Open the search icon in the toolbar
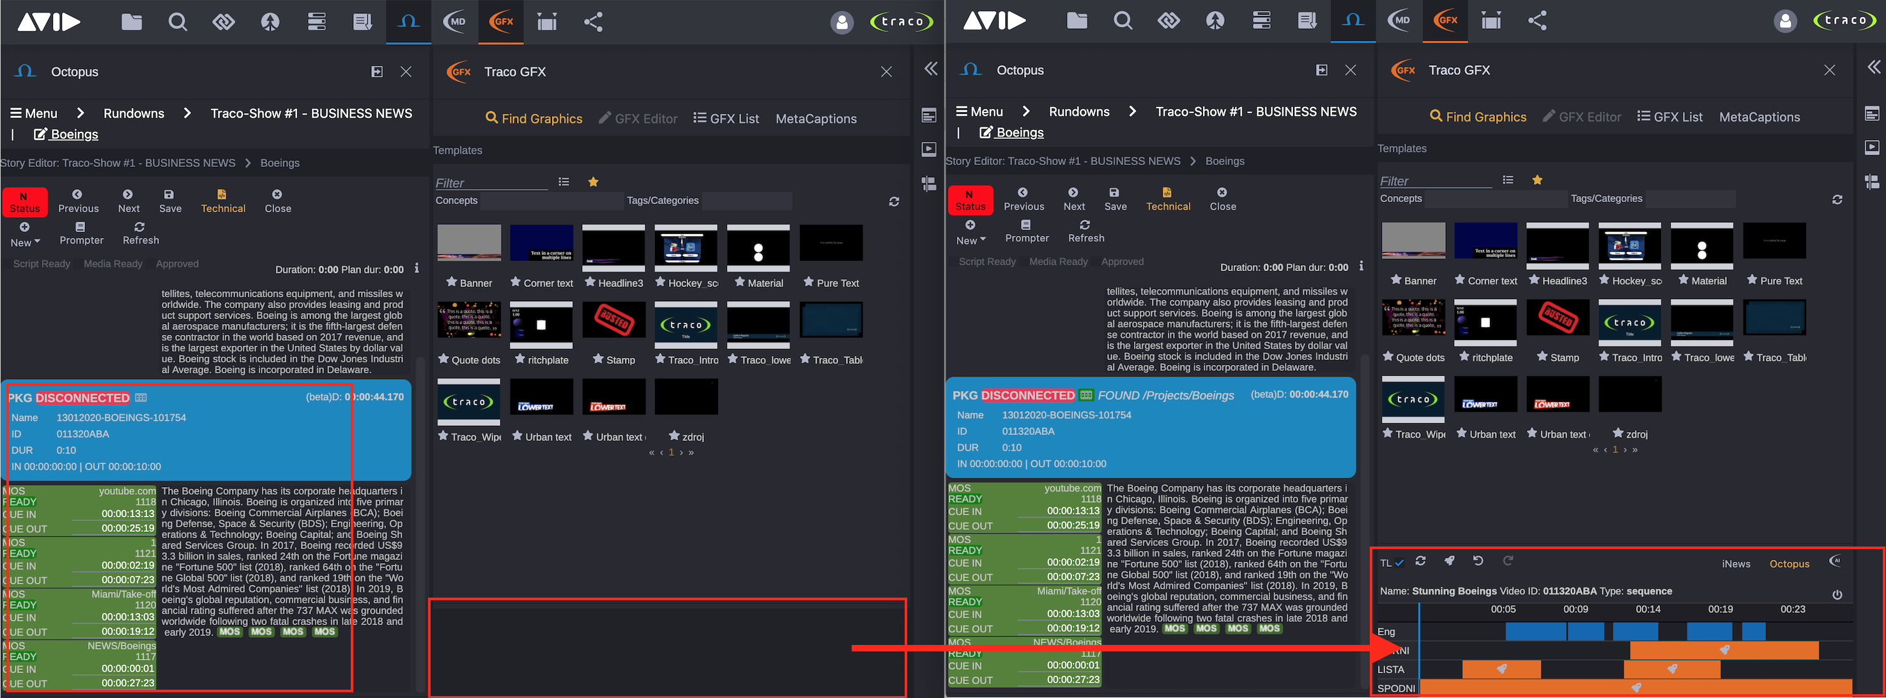 178,22
